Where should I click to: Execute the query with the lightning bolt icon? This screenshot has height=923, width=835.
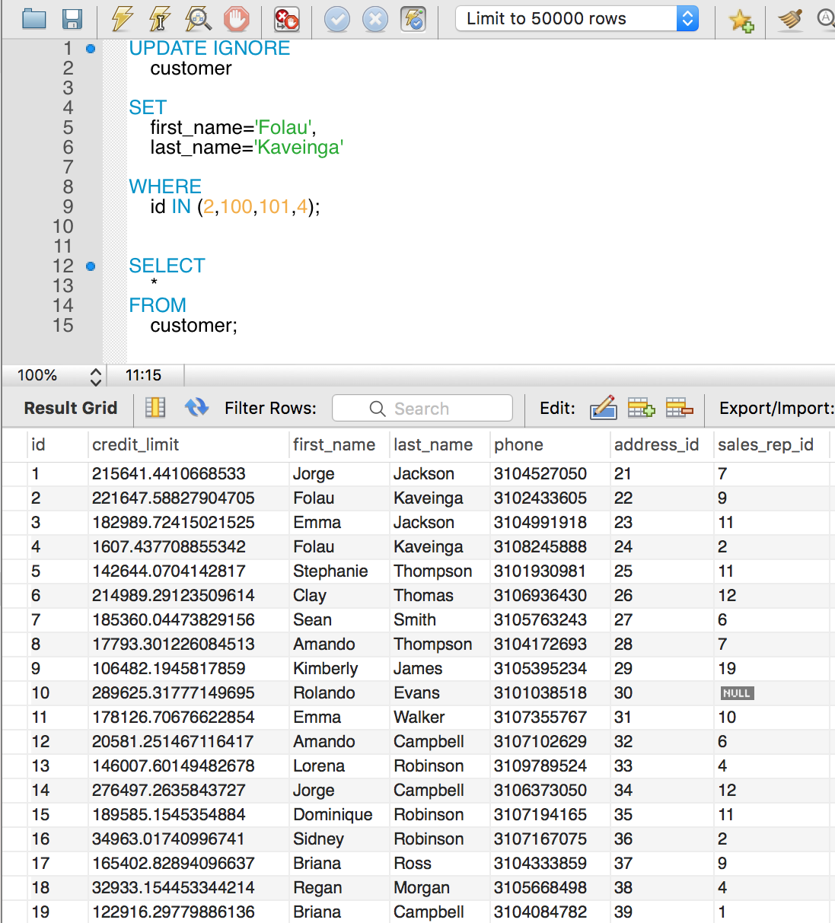tap(123, 19)
